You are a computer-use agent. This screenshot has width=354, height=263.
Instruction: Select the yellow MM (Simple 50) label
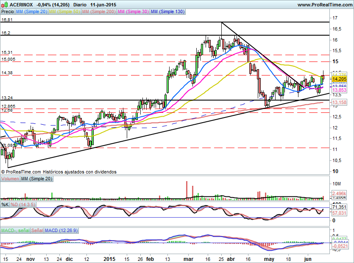pos(64,12)
